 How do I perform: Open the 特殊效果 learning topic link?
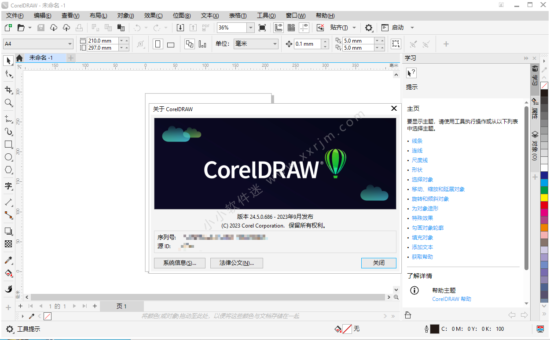[422, 218]
